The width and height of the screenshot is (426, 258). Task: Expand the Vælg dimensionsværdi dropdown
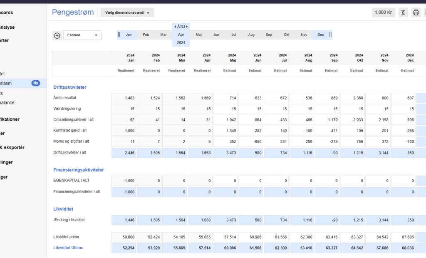[x=127, y=12]
